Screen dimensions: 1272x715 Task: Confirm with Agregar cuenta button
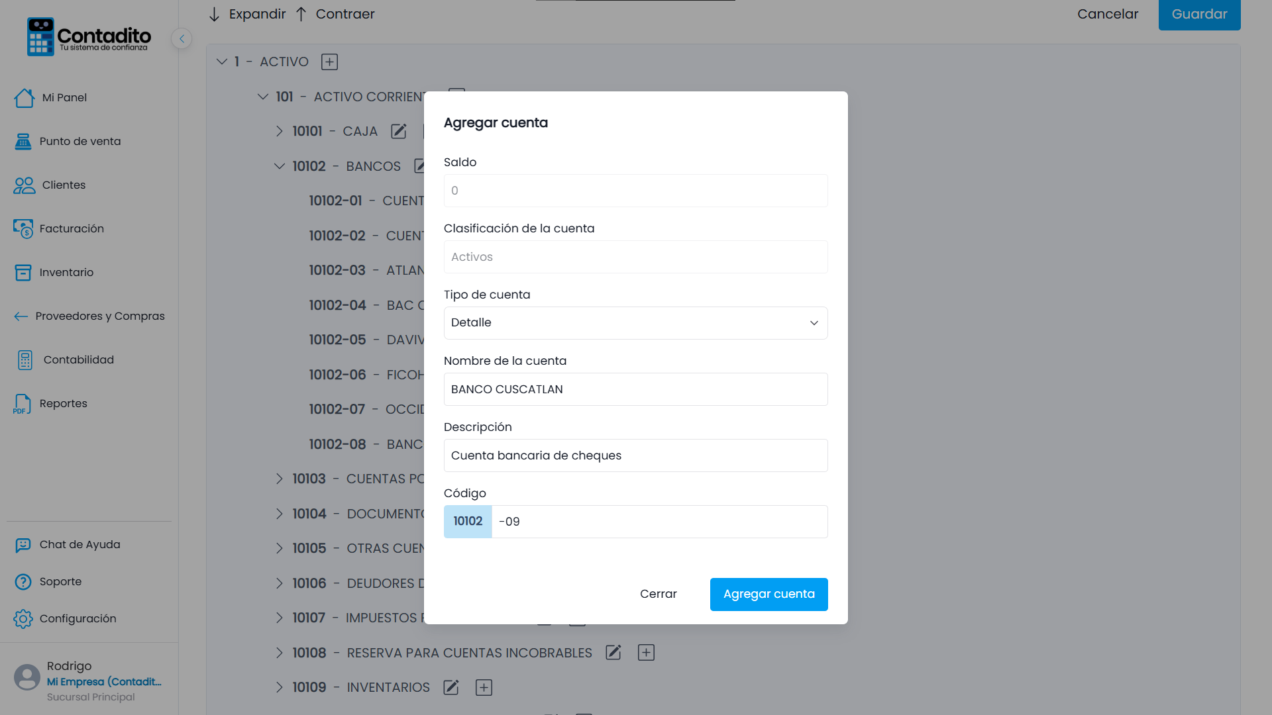[x=768, y=594]
